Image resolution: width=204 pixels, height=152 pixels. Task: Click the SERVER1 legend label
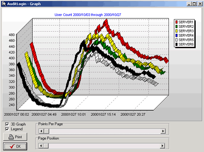pos(186,22)
